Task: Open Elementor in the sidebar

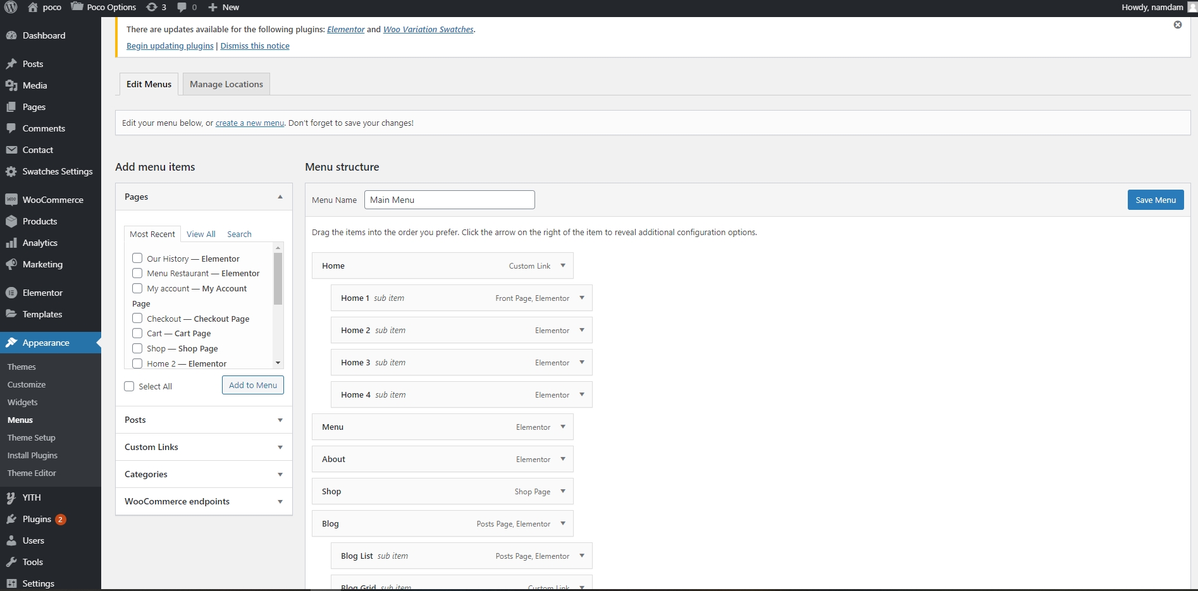Action: click(42, 293)
